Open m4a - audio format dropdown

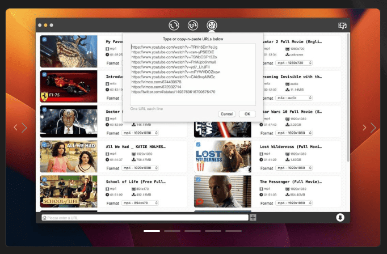[294, 98]
